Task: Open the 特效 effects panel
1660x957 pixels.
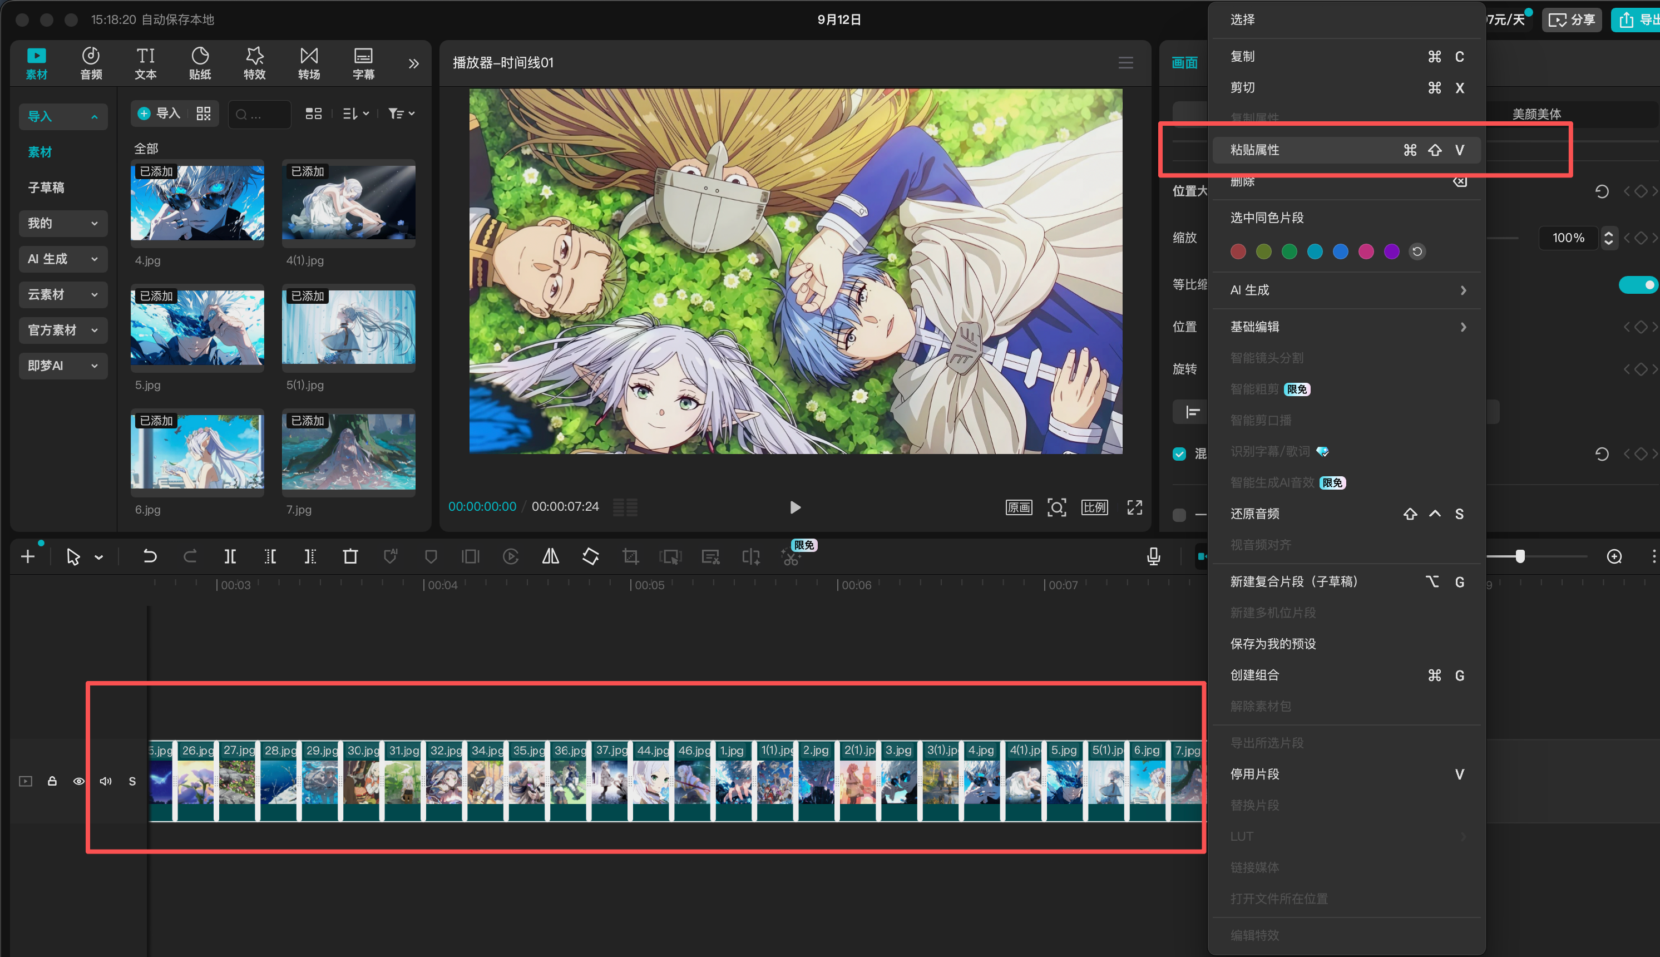Action: pyautogui.click(x=254, y=63)
